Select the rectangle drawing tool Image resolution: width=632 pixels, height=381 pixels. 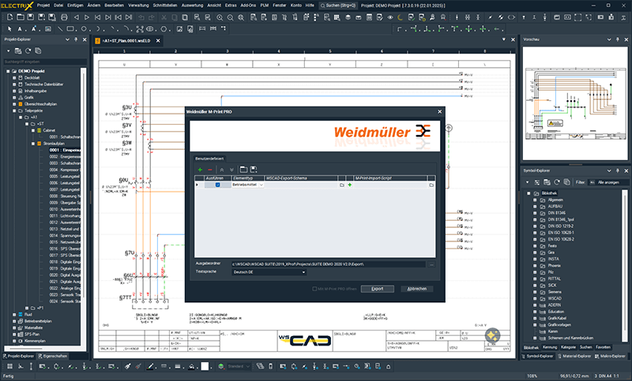pyautogui.click(x=70, y=29)
